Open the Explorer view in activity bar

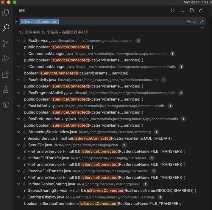(6, 12)
